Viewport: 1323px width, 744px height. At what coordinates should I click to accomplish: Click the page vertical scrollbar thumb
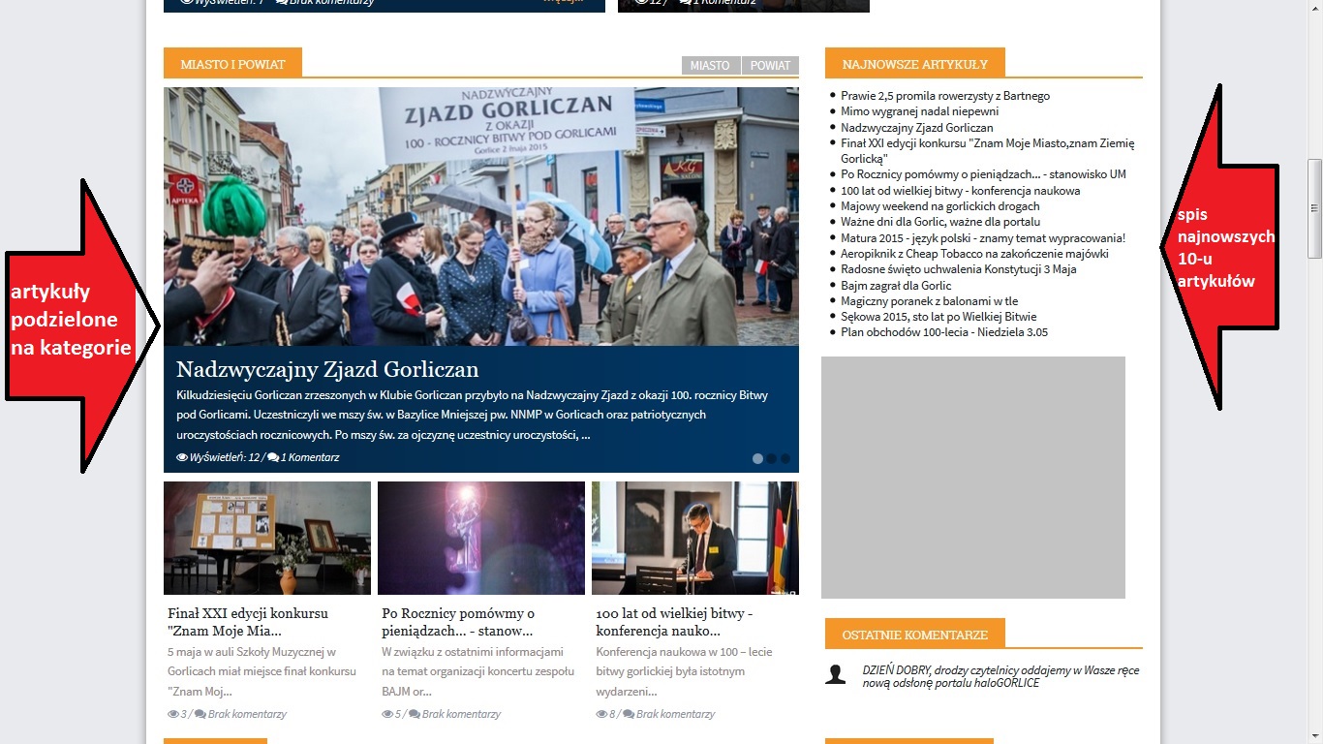[x=1314, y=208]
